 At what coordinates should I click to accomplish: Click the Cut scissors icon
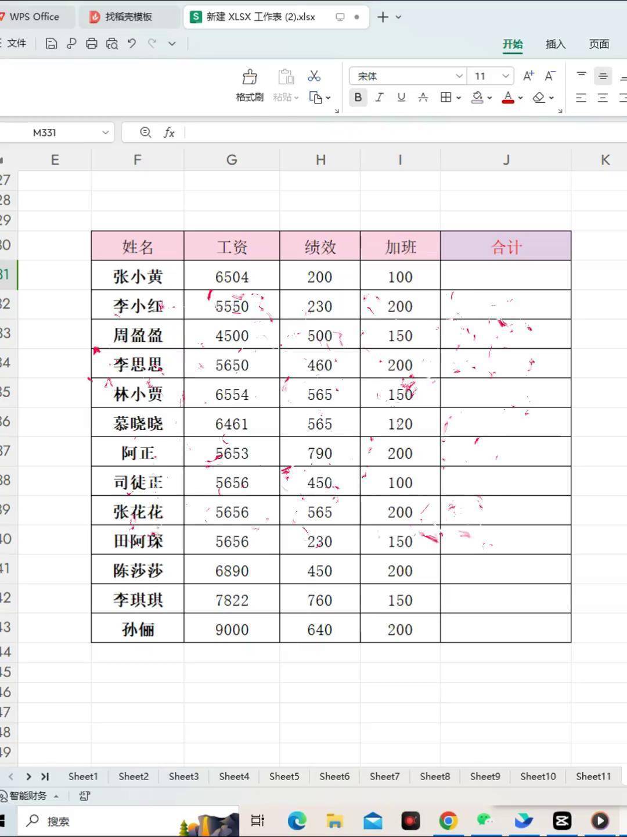314,76
